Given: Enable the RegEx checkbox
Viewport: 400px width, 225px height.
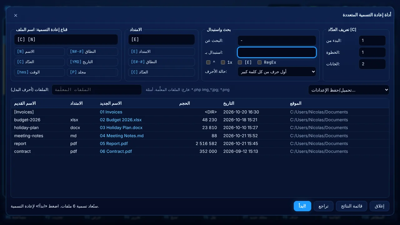Looking at the screenshot, I should pyautogui.click(x=259, y=62).
